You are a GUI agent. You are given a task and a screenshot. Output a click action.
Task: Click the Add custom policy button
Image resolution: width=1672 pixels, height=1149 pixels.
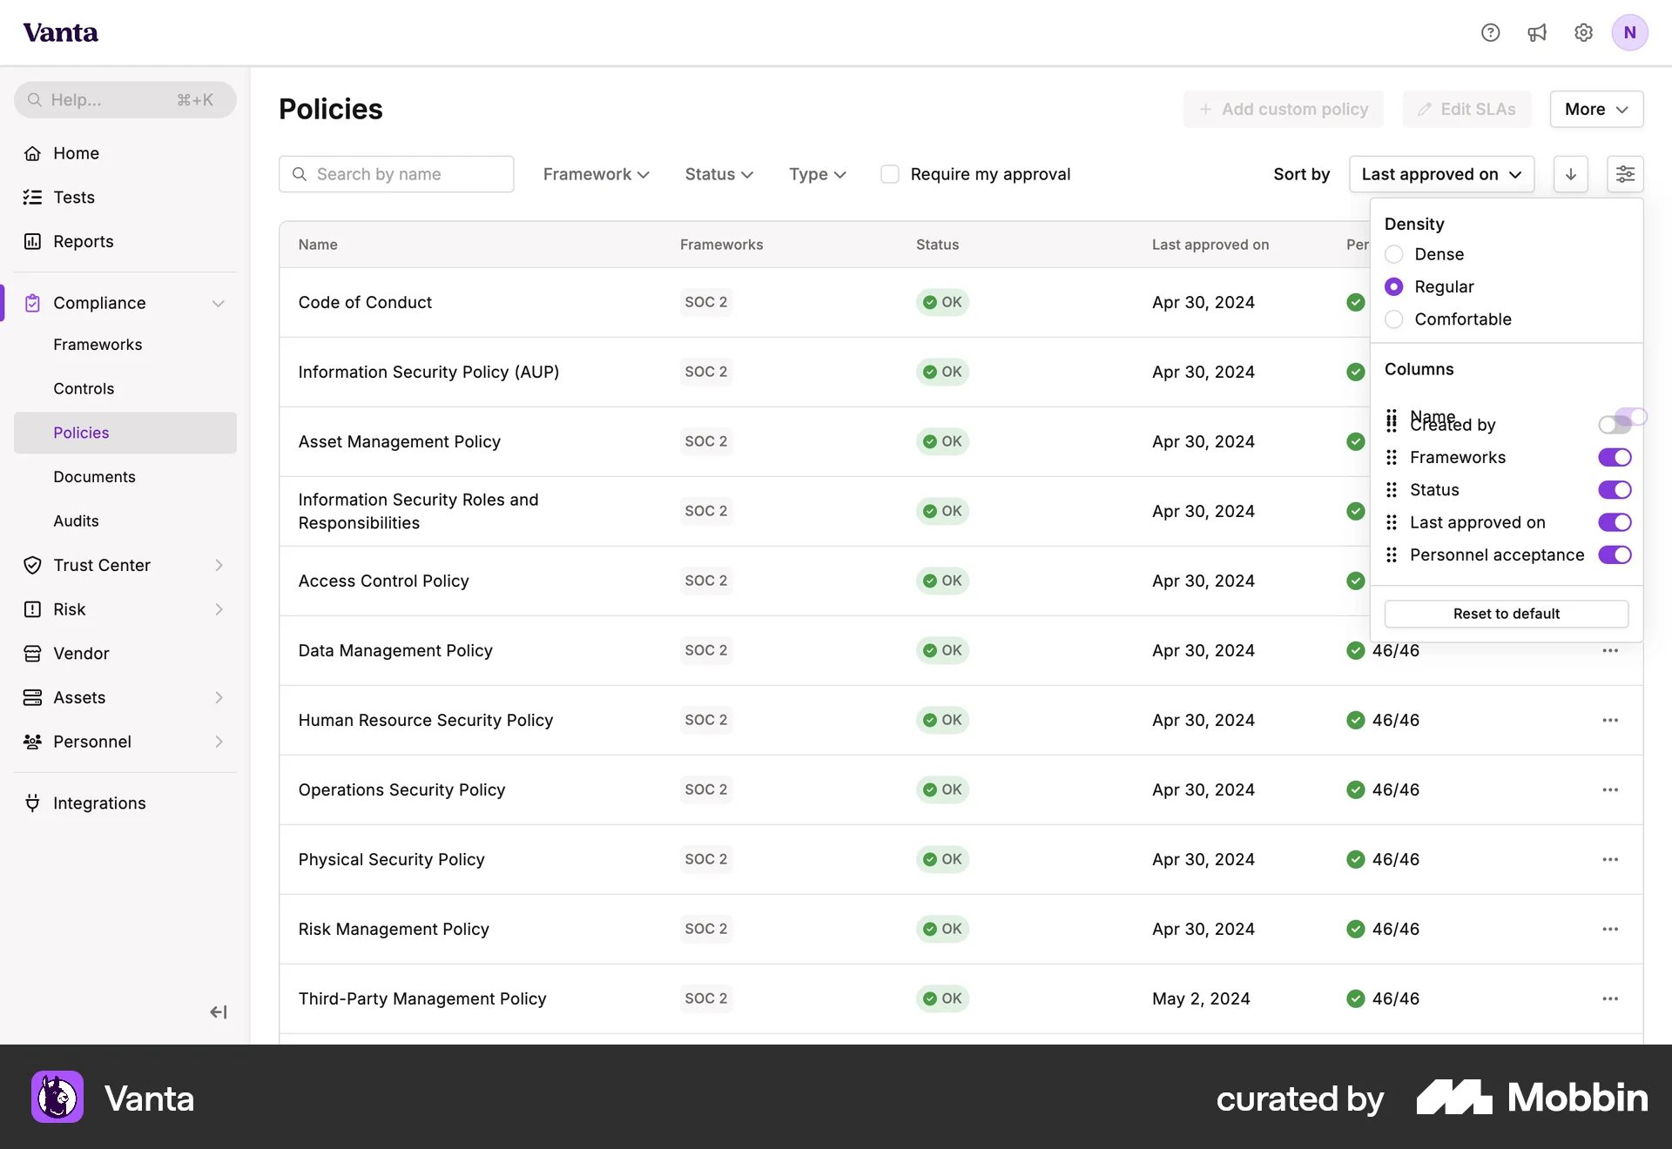[x=1284, y=109]
